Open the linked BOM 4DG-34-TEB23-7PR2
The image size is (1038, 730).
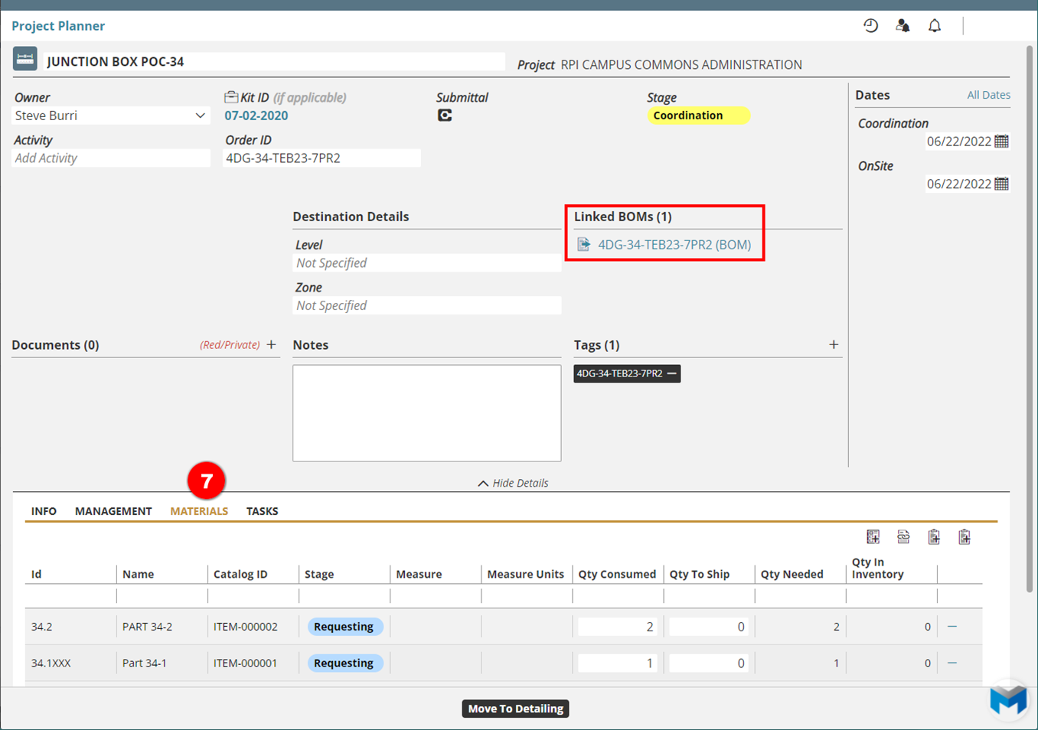[x=674, y=245]
